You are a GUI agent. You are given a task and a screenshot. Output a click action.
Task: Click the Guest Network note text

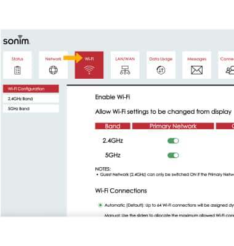coord(167,175)
